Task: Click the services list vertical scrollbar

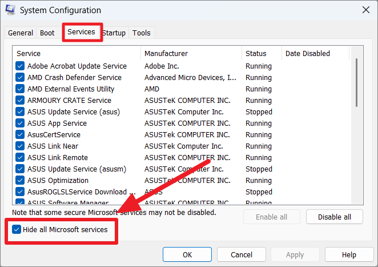Action: (x=356, y=82)
